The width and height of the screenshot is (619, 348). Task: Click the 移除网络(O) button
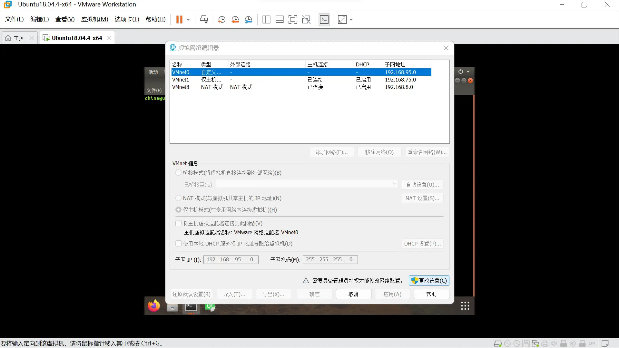[379, 152]
